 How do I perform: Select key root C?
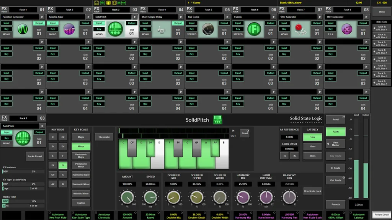click(53, 137)
